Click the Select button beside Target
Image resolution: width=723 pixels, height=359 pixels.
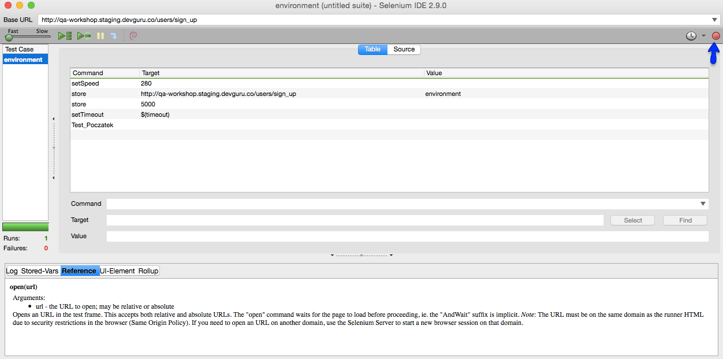(x=632, y=220)
